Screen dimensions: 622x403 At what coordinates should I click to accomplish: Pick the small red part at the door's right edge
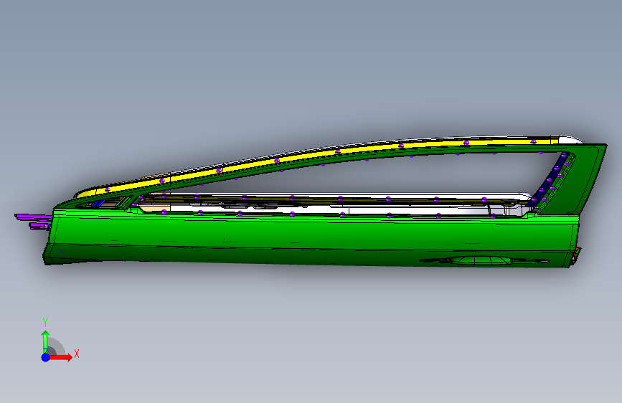coord(576,255)
